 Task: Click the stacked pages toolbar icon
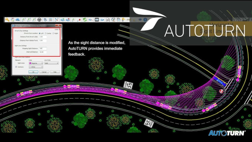119,20
